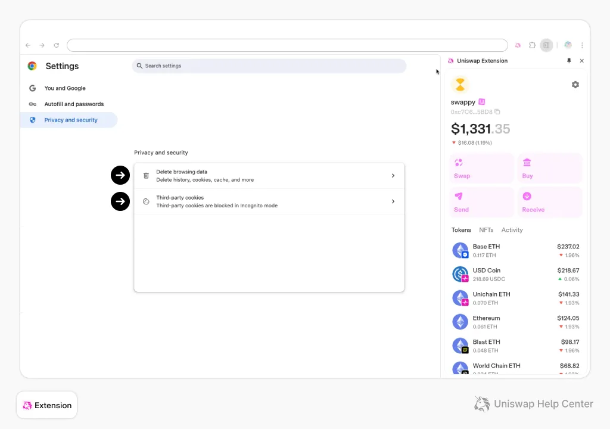Click the swappy wallet avatar
Screen dimensions: 610x429
(x=460, y=85)
